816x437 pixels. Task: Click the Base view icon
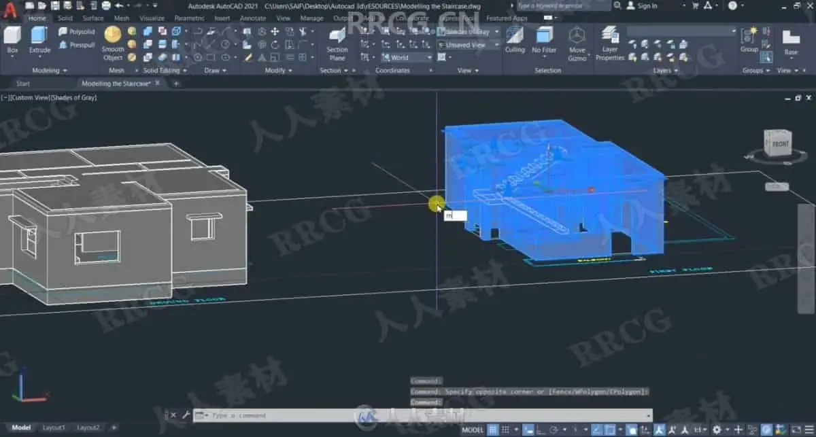tap(791, 41)
